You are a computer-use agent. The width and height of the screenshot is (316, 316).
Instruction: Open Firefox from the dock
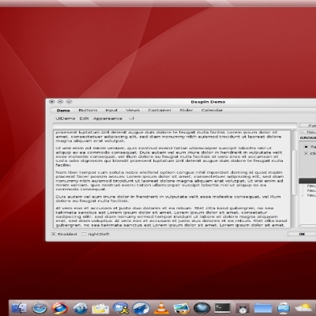pos(60,308)
